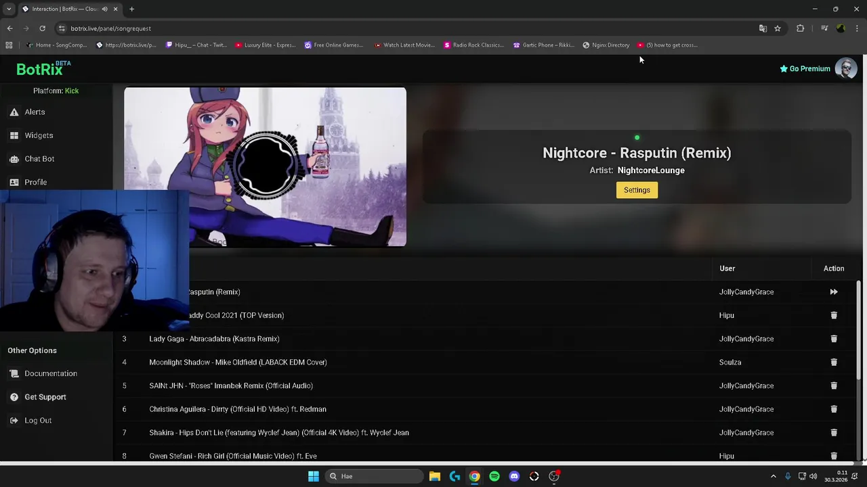The image size is (867, 487).
Task: Click the Action column header
Action: click(834, 269)
